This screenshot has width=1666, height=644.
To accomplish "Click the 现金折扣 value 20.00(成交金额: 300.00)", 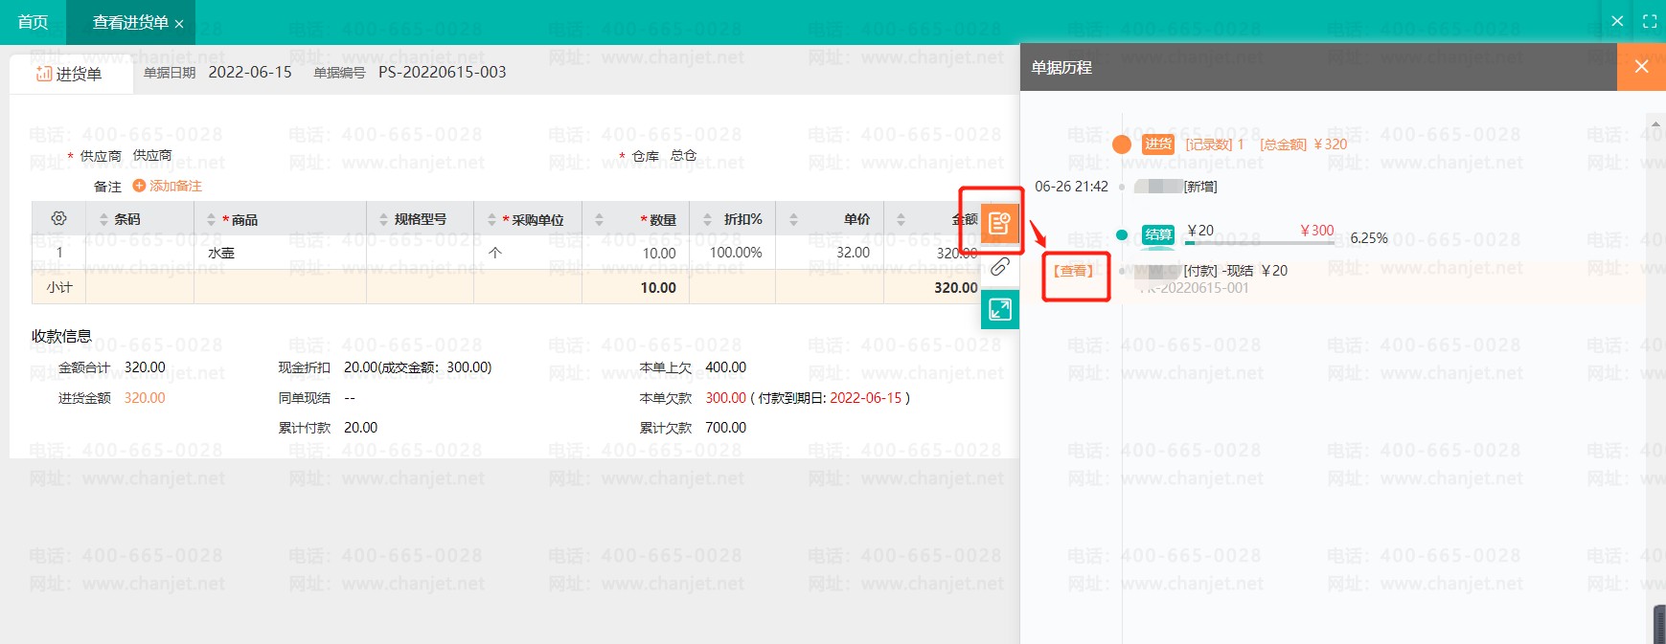I will point(418,367).
